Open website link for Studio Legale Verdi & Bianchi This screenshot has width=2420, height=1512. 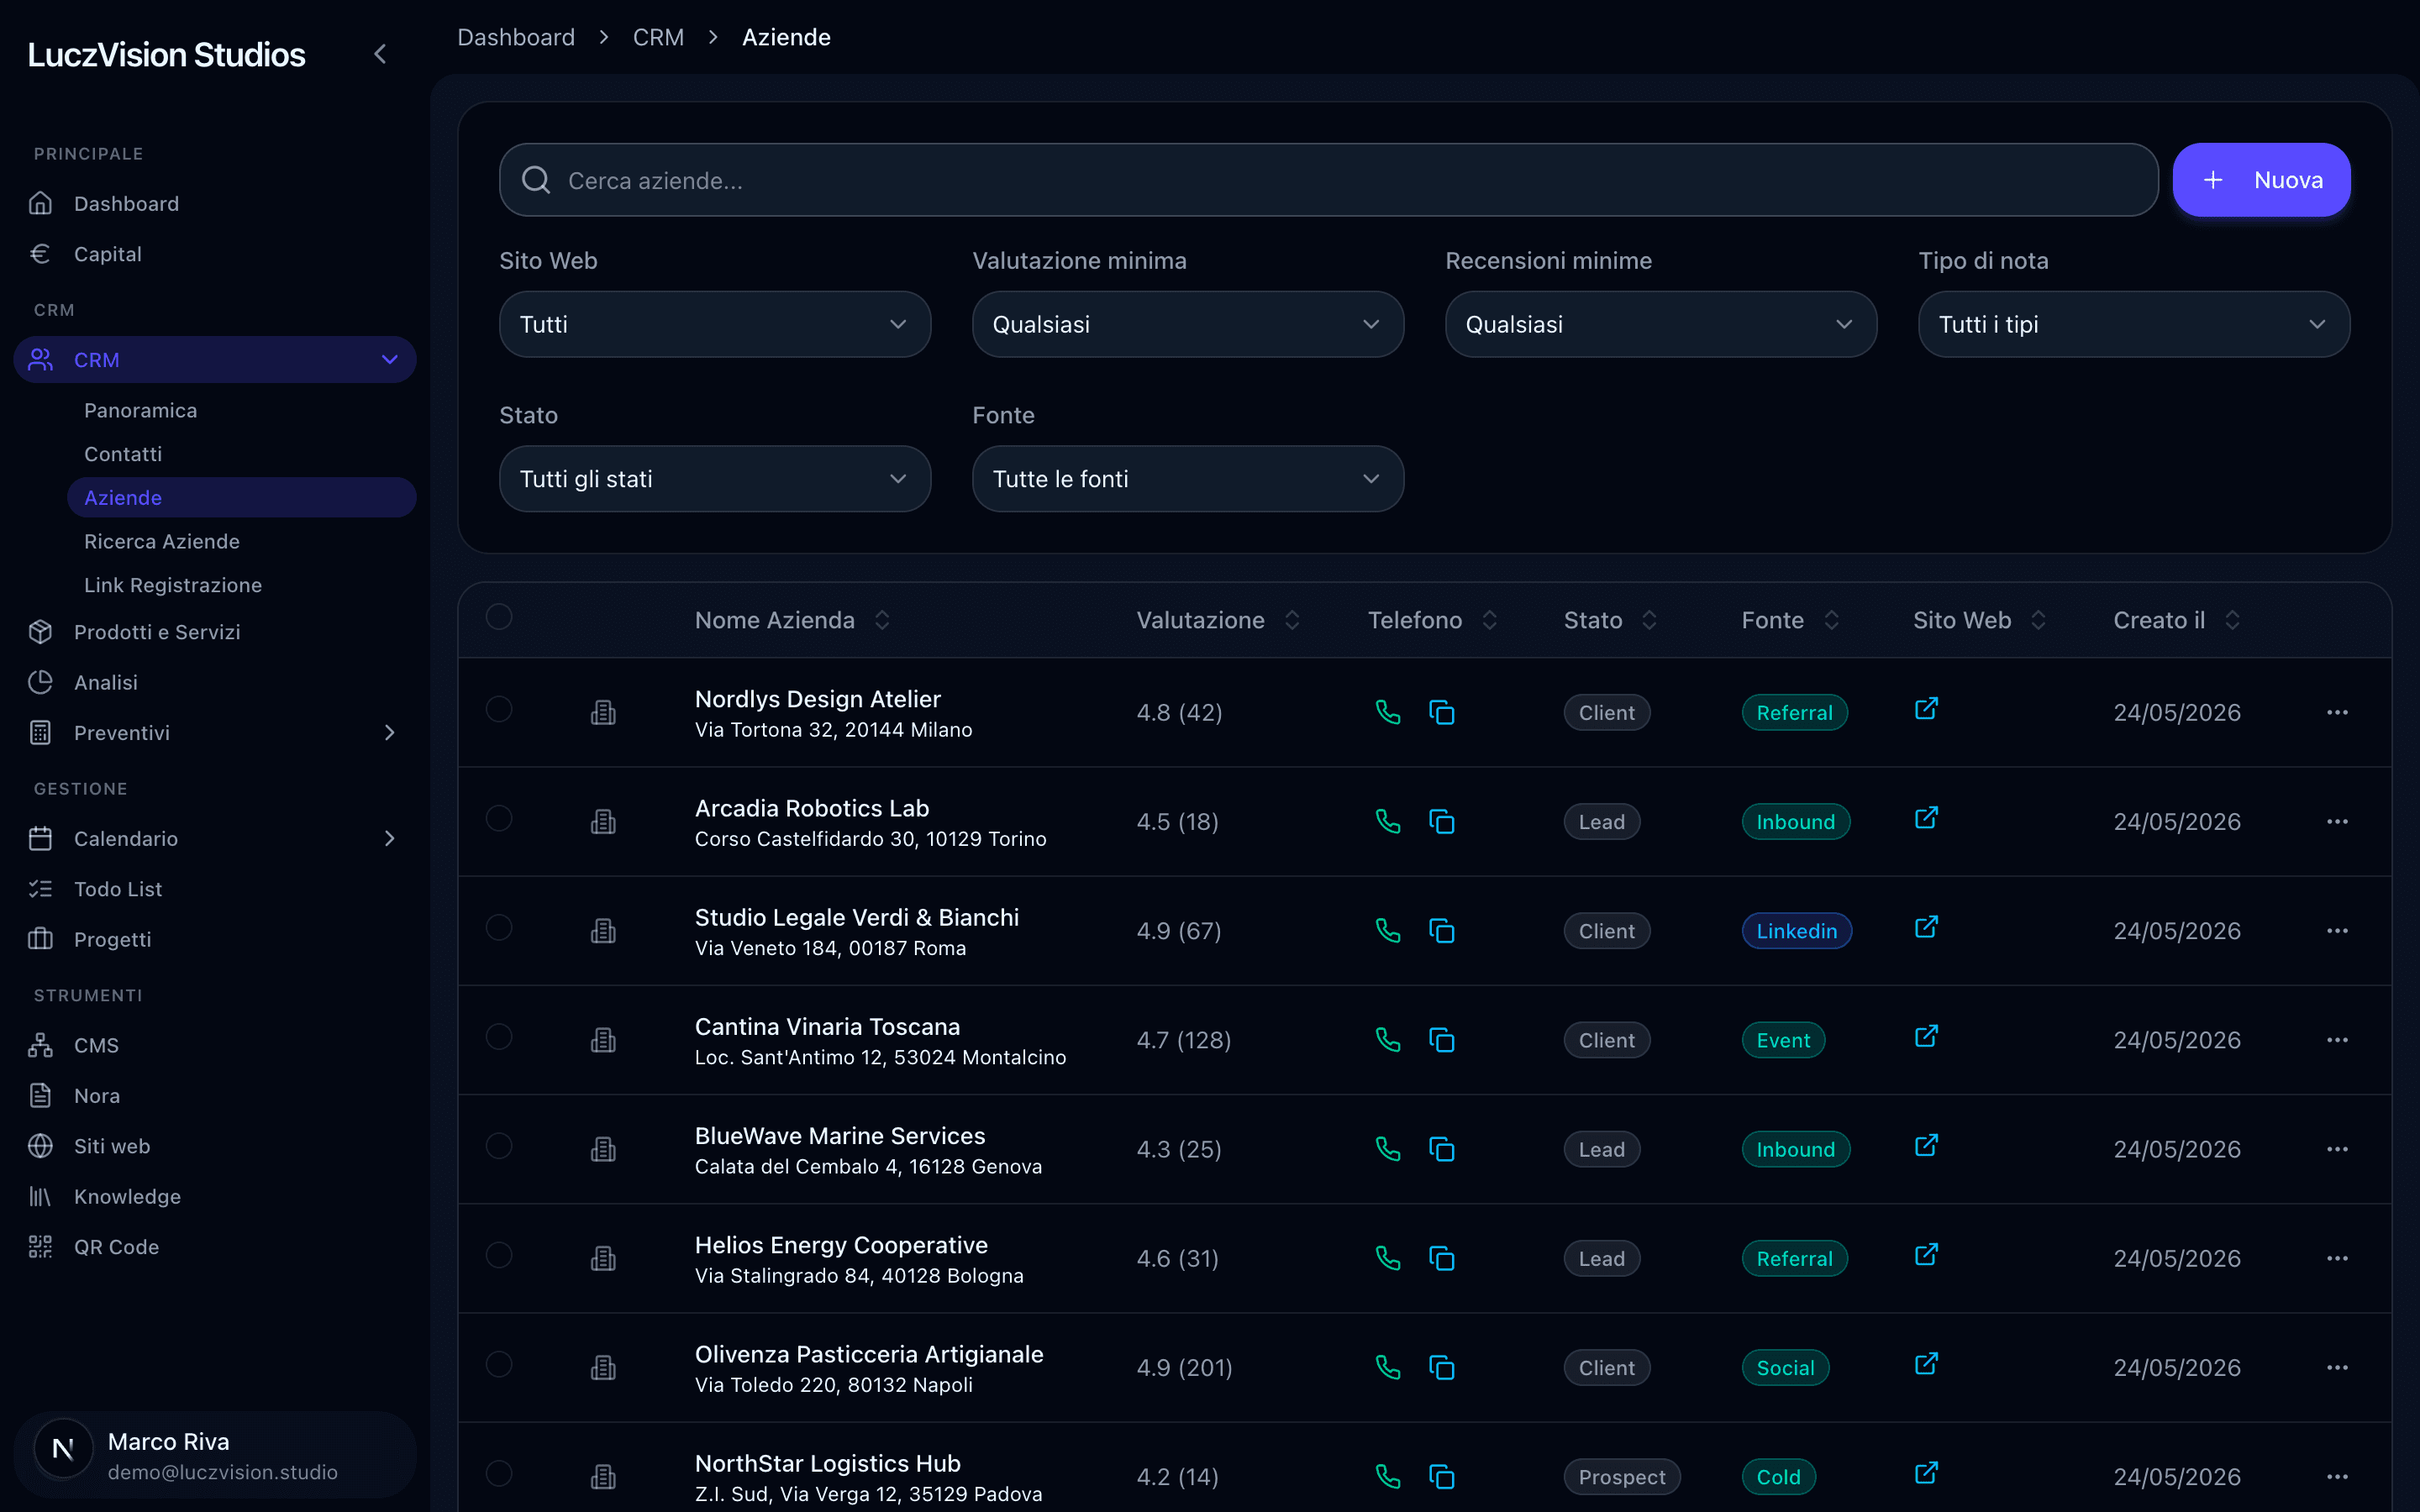1926,928
